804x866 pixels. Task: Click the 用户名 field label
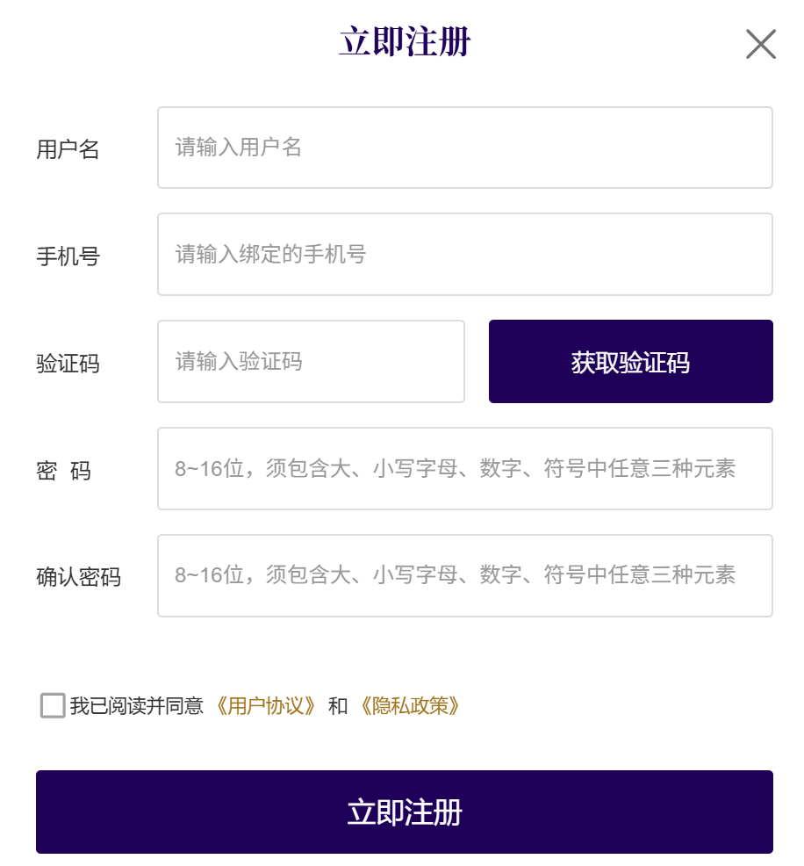[68, 149]
